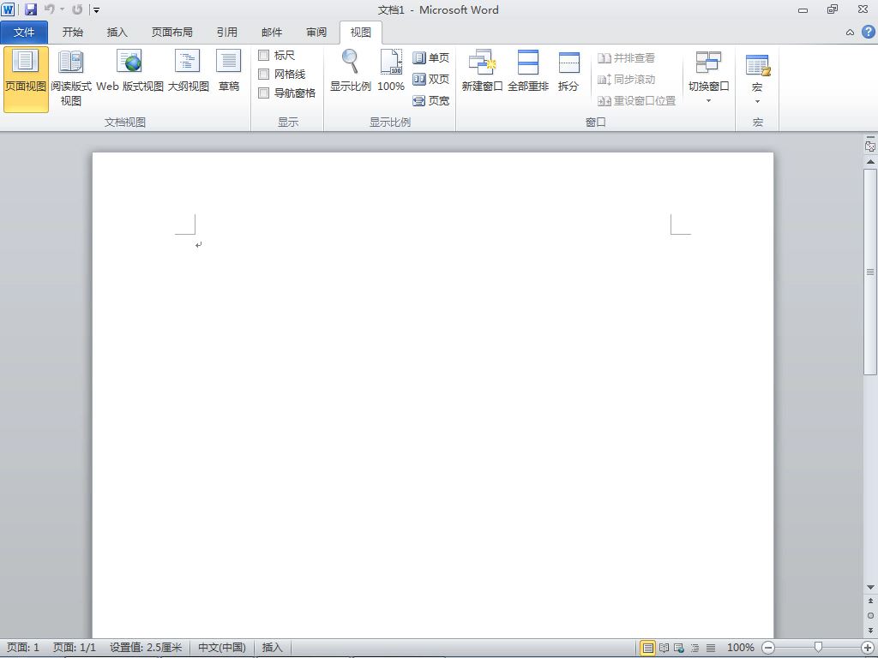Screen dimensions: 878x658
Task: Click the 视图 View tab
Action: [361, 32]
